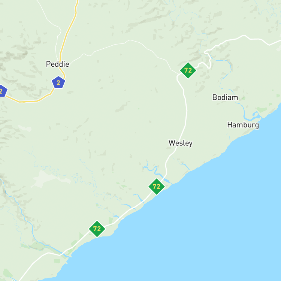This screenshot has width=281, height=281.
Task: Select the route 72 shield south of Wesley
Action: coord(157,187)
